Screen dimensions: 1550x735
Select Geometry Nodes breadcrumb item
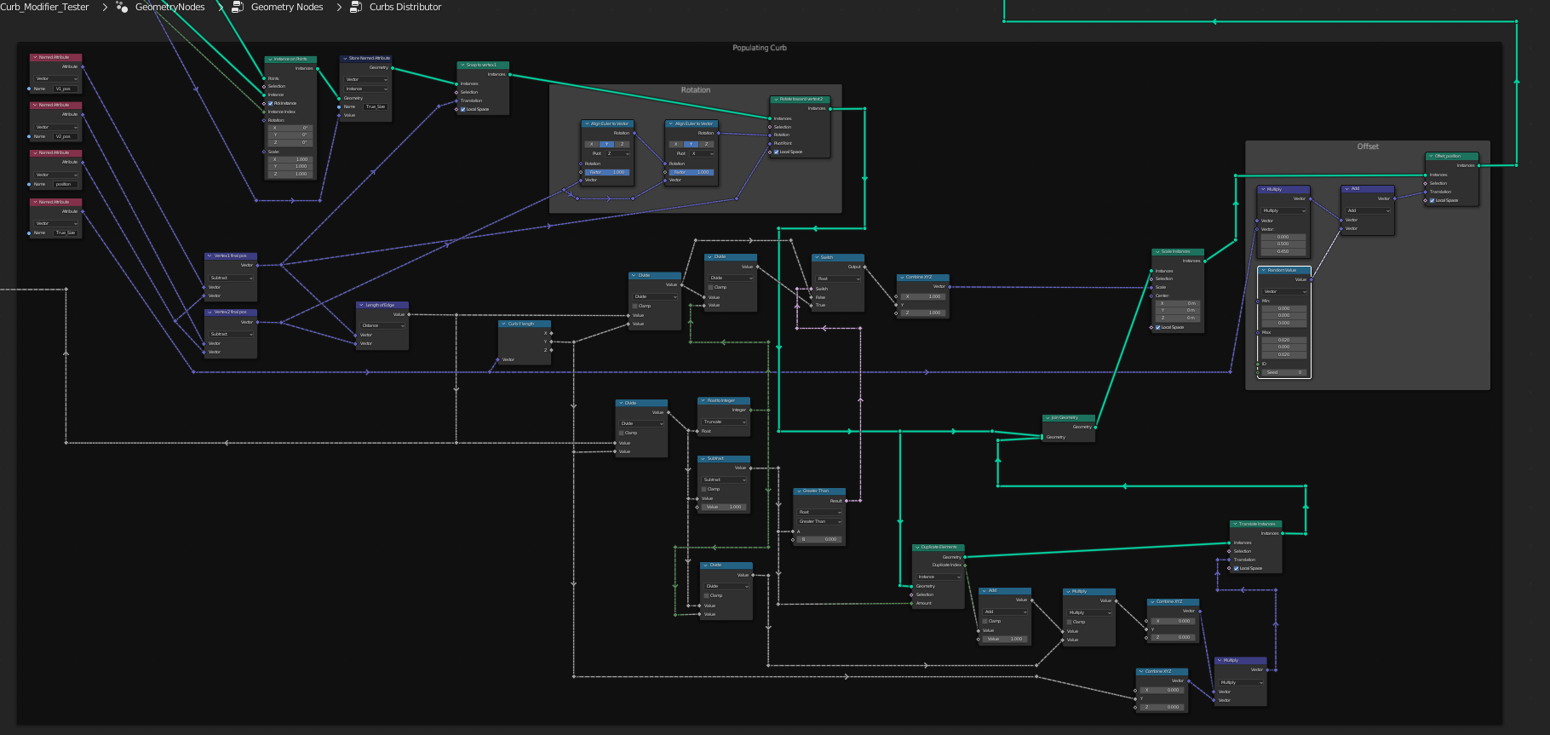pos(287,7)
